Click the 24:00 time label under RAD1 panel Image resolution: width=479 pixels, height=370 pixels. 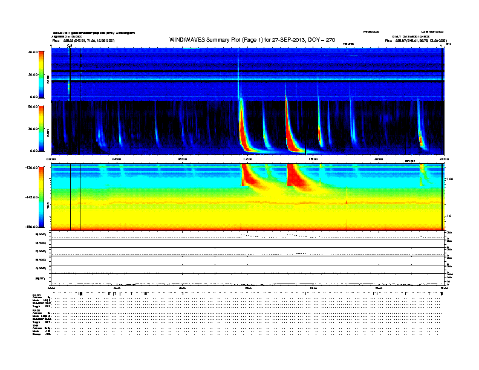[444, 159]
